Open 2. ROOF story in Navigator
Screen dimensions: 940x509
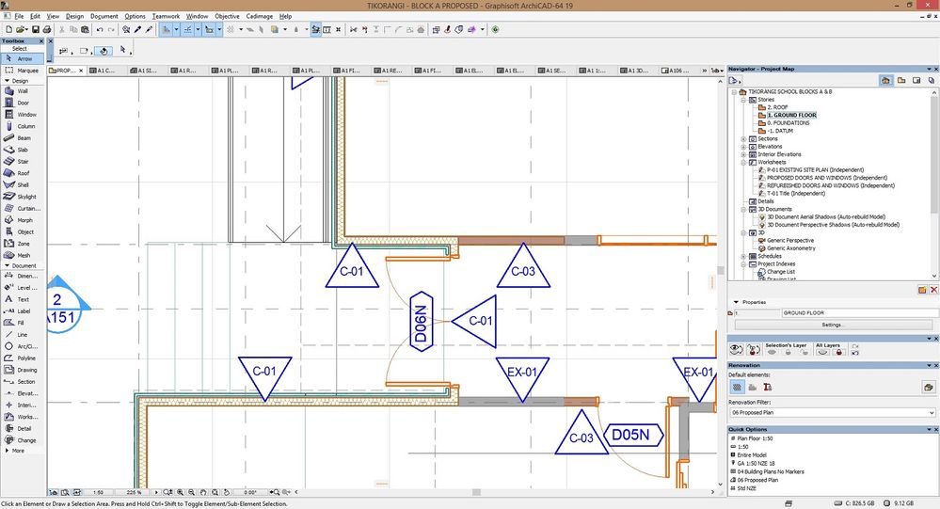pyautogui.click(x=777, y=107)
